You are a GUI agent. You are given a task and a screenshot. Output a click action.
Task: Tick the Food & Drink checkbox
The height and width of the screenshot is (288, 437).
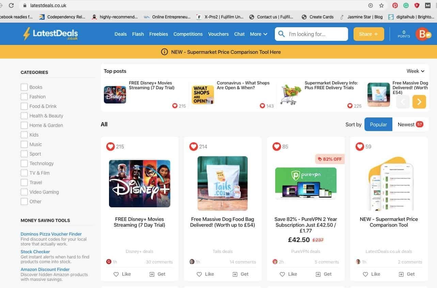coord(24,106)
